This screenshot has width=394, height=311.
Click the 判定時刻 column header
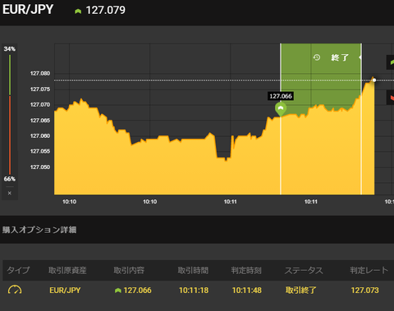point(246,271)
